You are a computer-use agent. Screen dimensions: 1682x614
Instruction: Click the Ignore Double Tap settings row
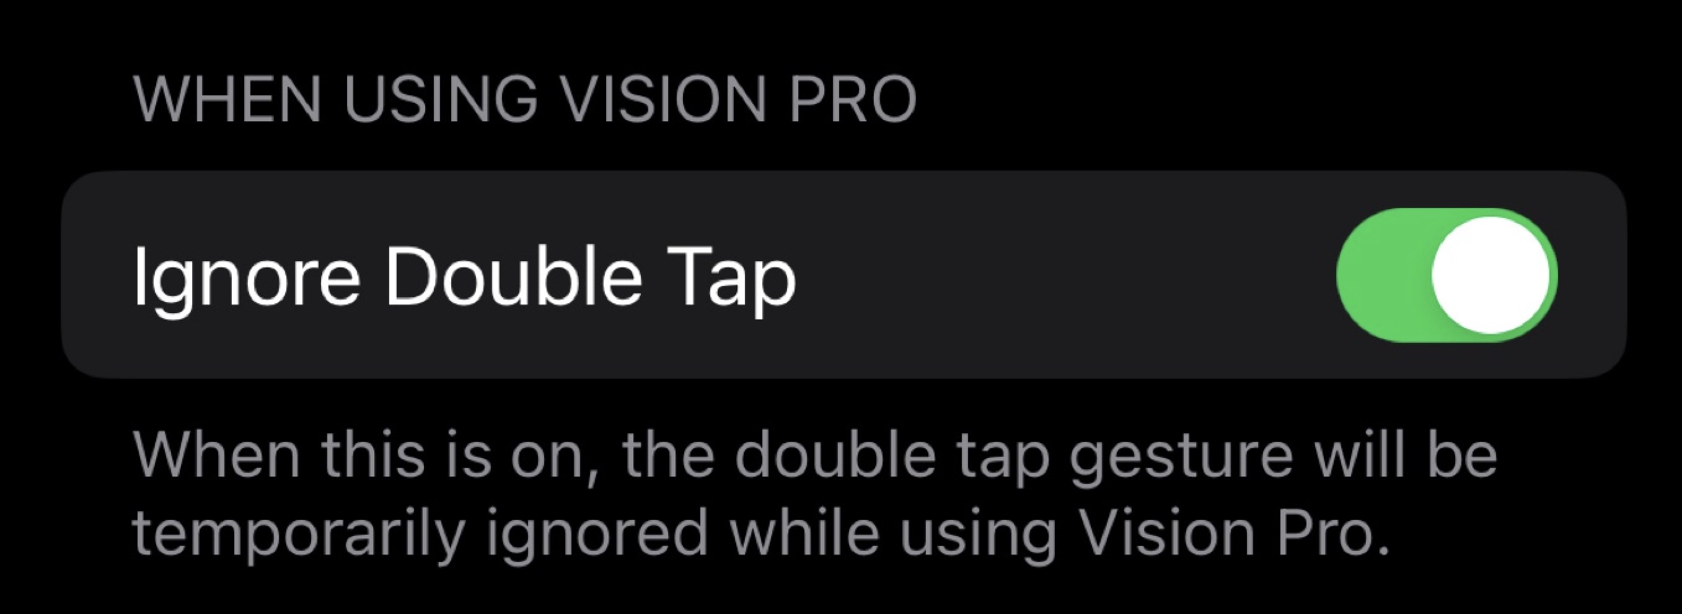click(x=843, y=274)
